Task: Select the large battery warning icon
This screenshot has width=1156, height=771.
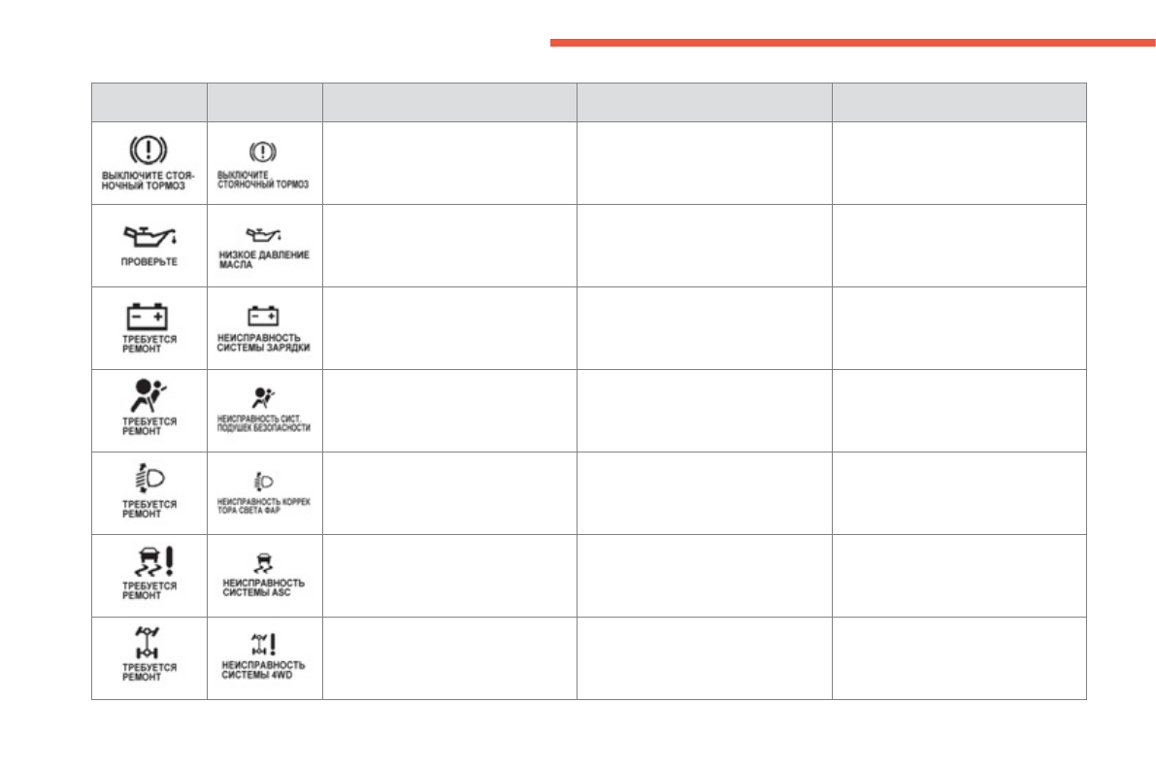Action: (149, 317)
